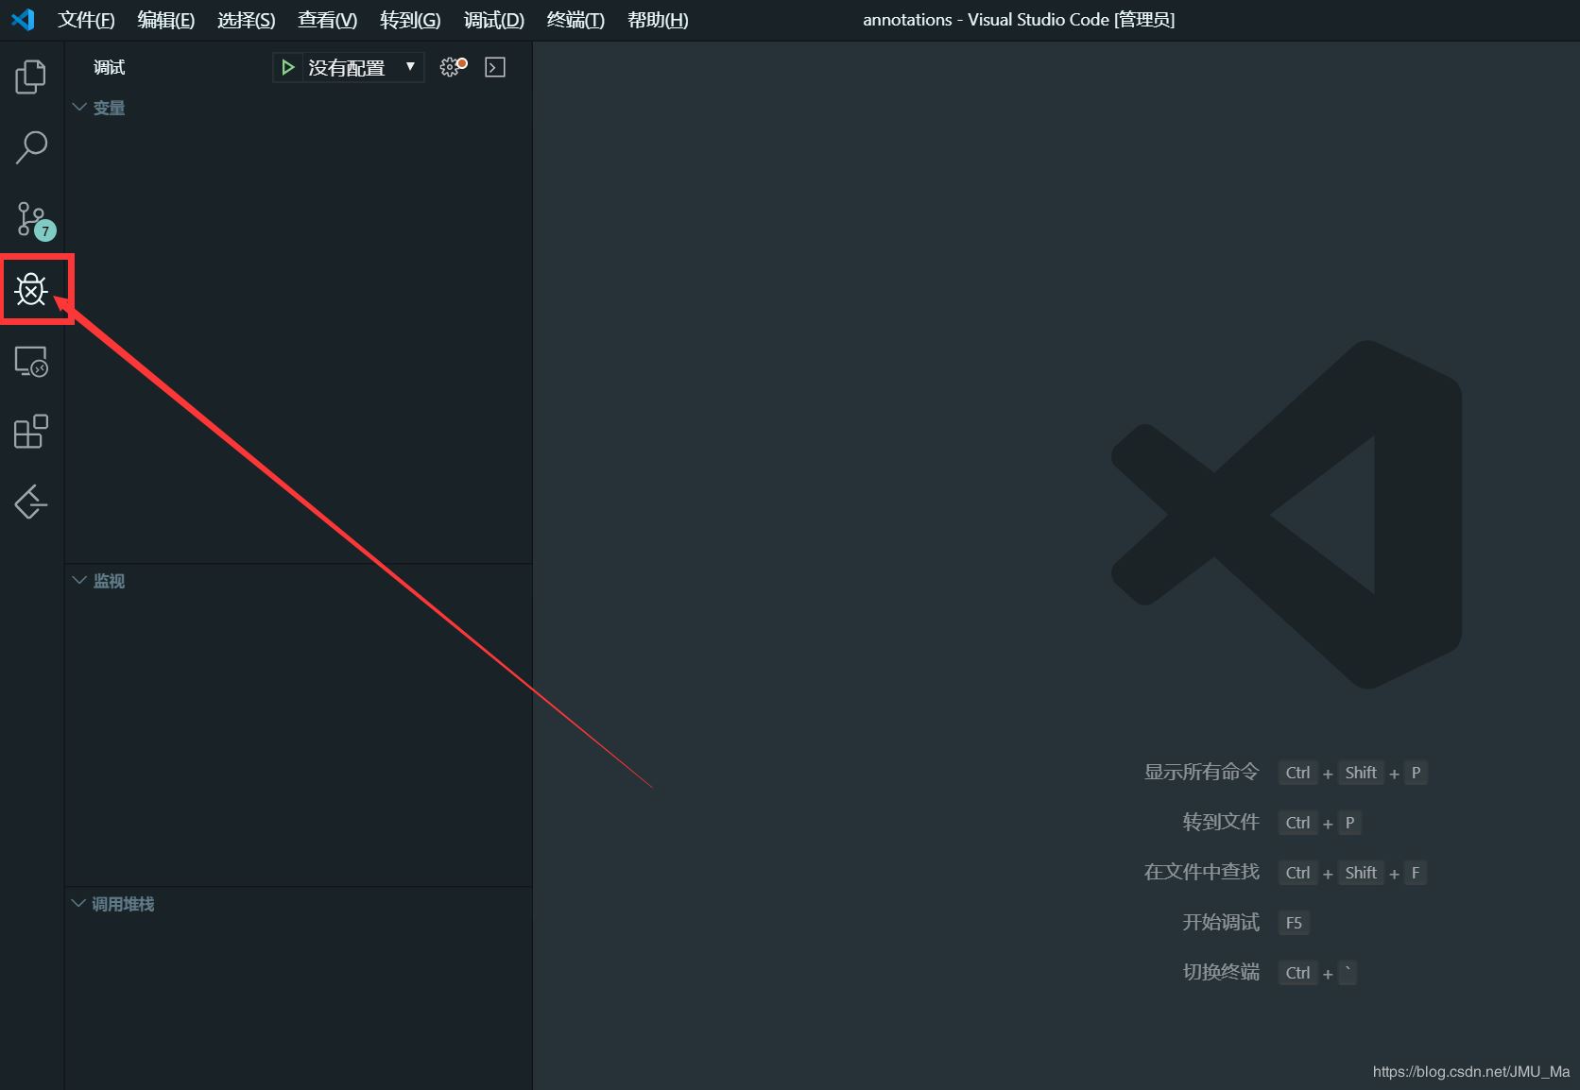
Task: Click the 开始调试 shortcut hint
Action: [1221, 923]
